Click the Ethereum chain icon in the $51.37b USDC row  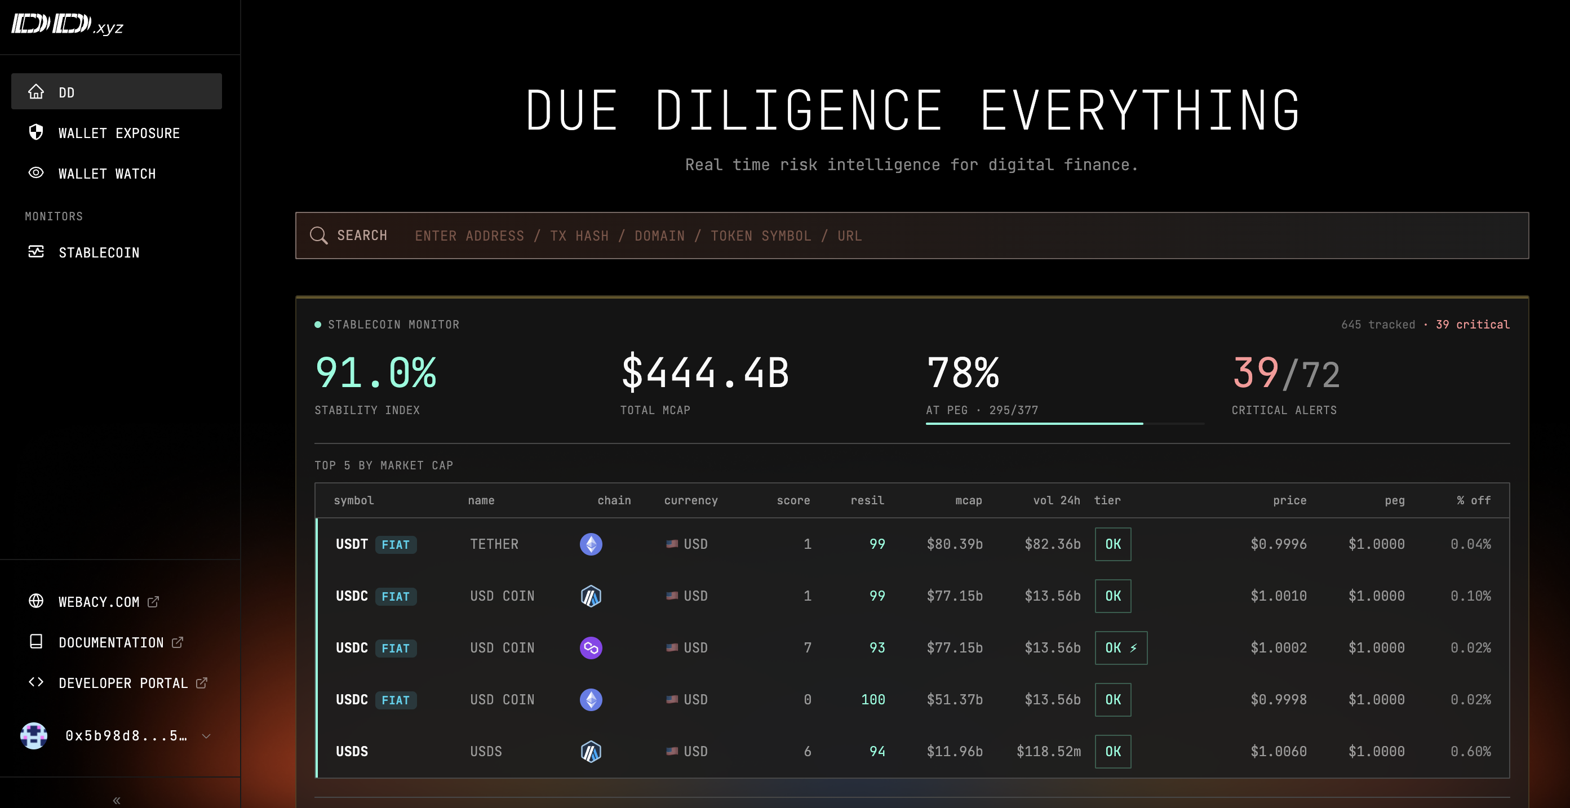[x=591, y=700]
